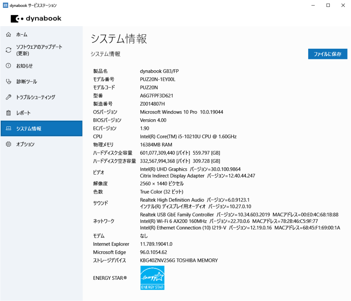This screenshot has width=351, height=301.
Task: Click the system information laptop icon
Action: [x=9, y=128]
